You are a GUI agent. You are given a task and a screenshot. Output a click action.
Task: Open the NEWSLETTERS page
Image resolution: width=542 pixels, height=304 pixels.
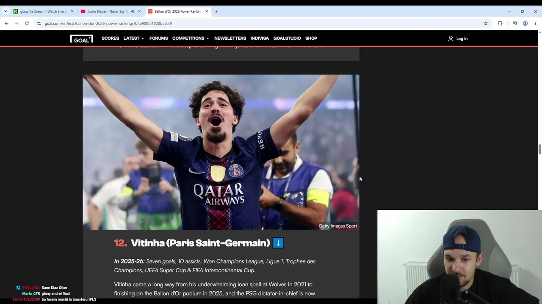(x=230, y=38)
